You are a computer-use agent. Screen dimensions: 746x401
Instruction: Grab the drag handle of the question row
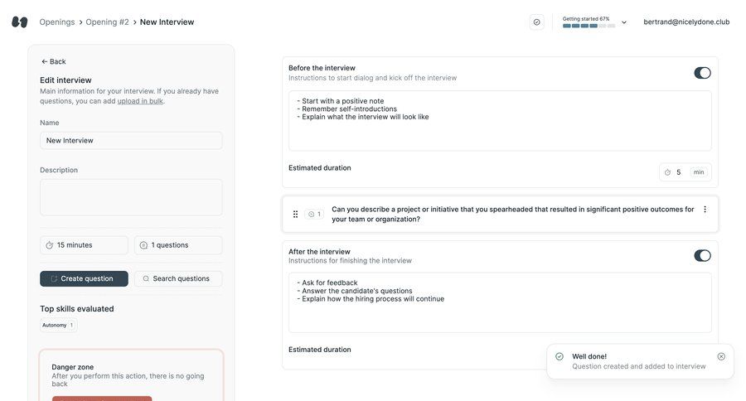point(295,214)
